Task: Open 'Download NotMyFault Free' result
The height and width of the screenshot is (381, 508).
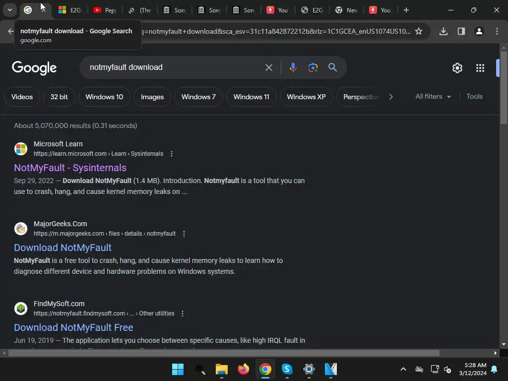Action: [73, 327]
